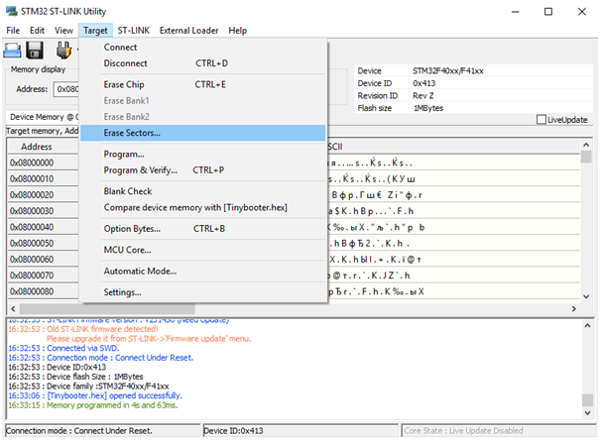The height and width of the screenshot is (440, 601).
Task: Select memory row 0x08000070
Action: [x=43, y=275]
